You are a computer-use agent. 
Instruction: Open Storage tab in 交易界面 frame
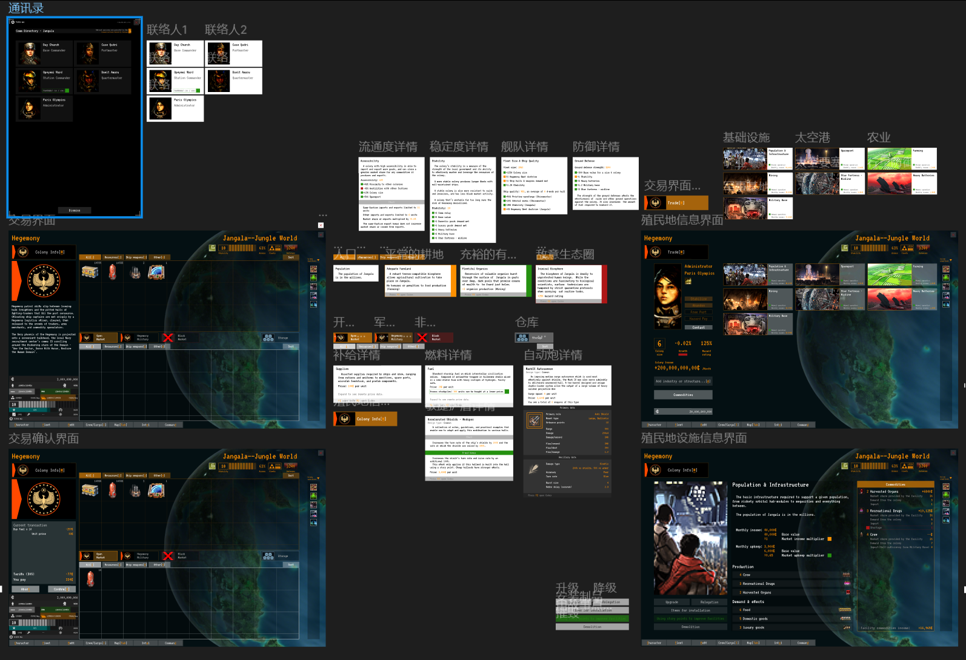[x=279, y=337]
